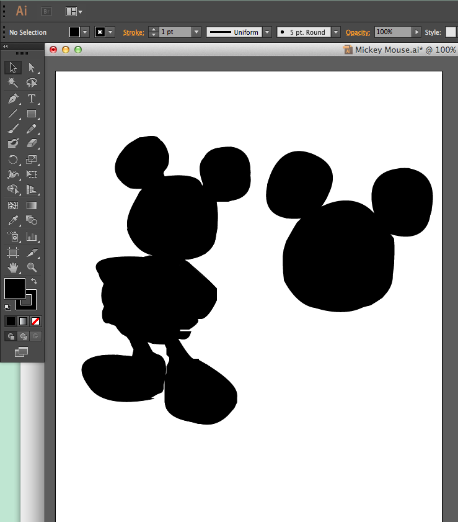Select the Symbol Sprayer tool
The width and height of the screenshot is (458, 522).
pos(13,236)
